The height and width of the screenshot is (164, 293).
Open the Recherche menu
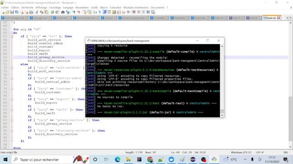point(27,7)
